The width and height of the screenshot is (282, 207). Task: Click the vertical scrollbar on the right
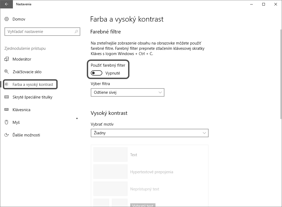[x=281, y=74]
